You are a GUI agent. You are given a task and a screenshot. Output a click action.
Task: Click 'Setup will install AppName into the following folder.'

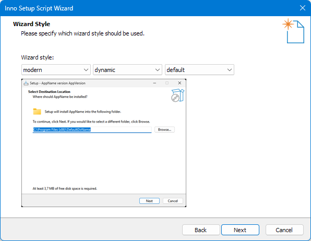(x=83, y=112)
